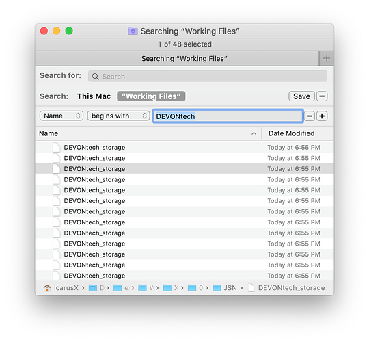Sort results by Date Modified column
369x342 pixels.
(291, 133)
